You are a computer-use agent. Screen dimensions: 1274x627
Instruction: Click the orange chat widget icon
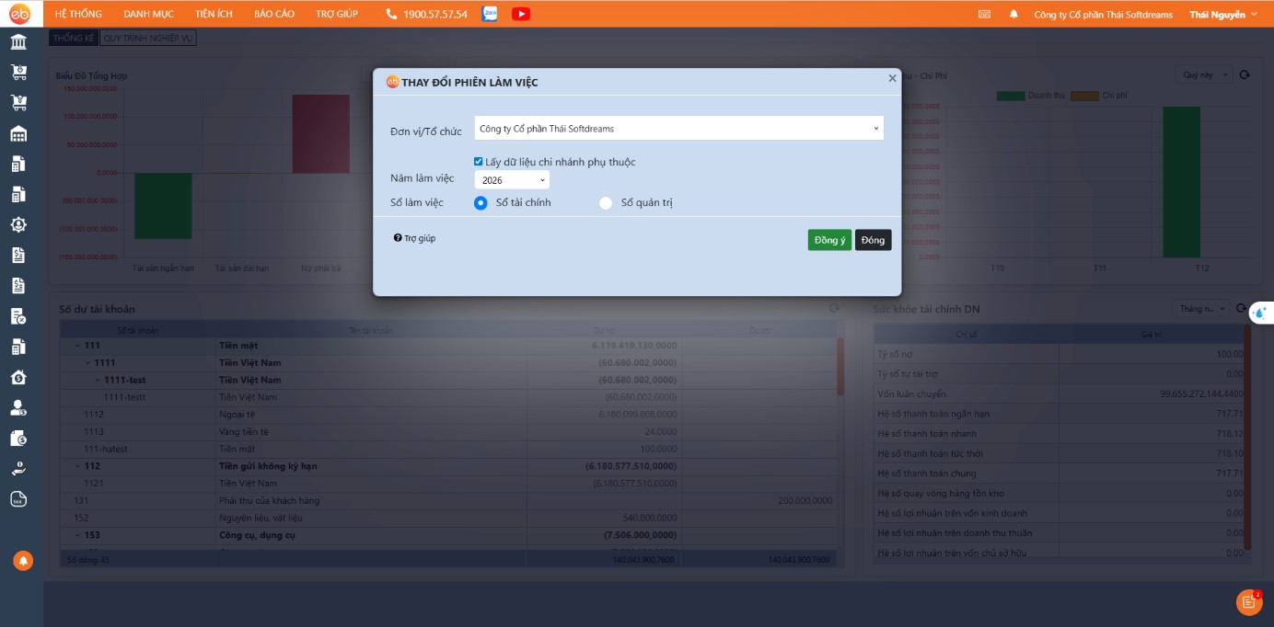[1248, 602]
